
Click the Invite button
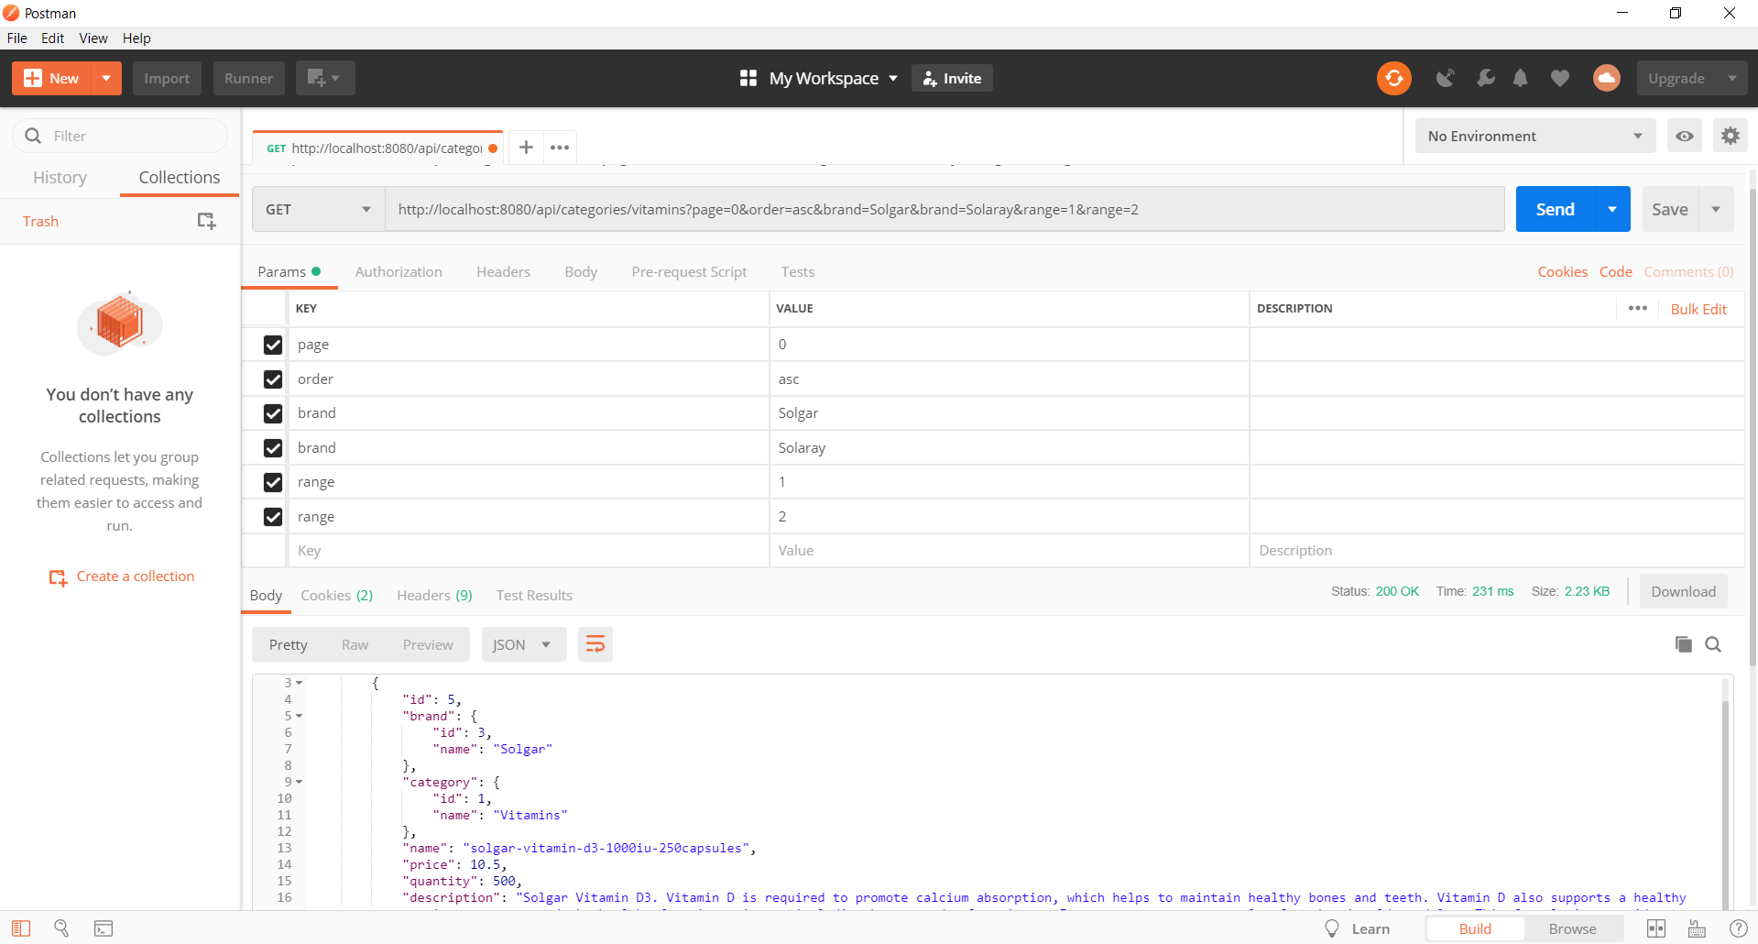(x=951, y=78)
